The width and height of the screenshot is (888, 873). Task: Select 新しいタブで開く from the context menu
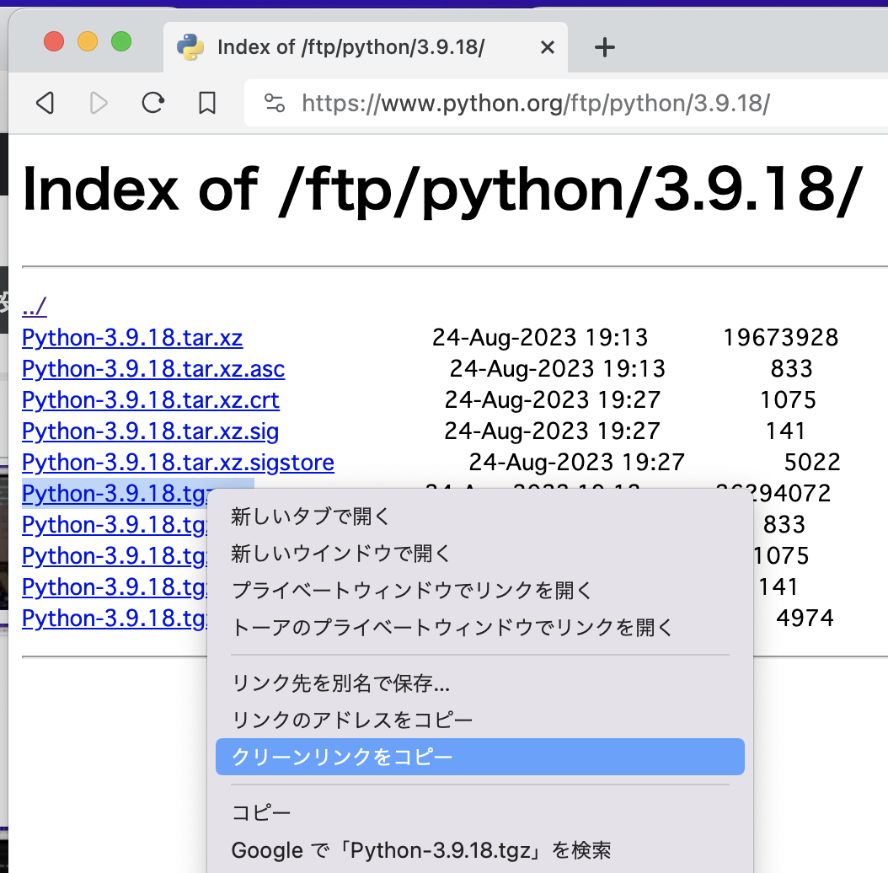pos(309,517)
